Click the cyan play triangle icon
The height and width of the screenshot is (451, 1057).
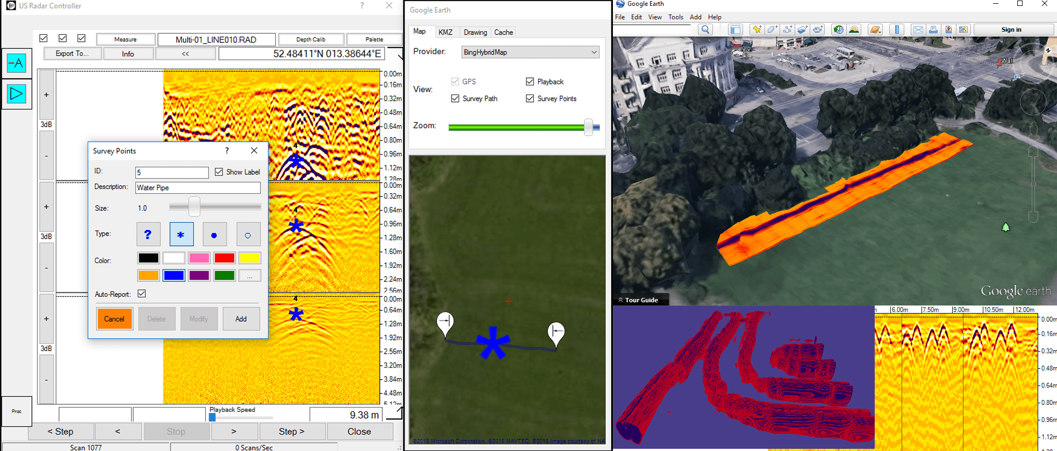tap(17, 94)
